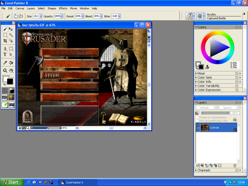Viewport: 248px width, 186px height.
Task: Open the Weave selector in toolbox
Action: [x=12, y=97]
